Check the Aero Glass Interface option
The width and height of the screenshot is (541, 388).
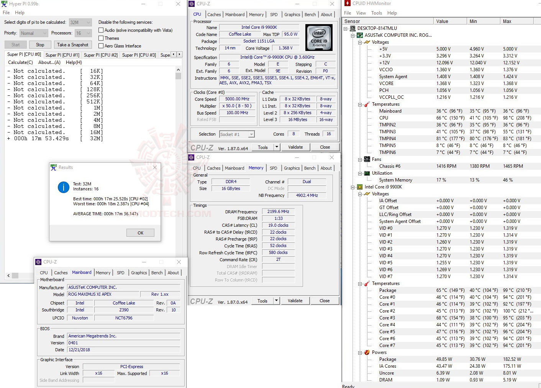click(101, 46)
